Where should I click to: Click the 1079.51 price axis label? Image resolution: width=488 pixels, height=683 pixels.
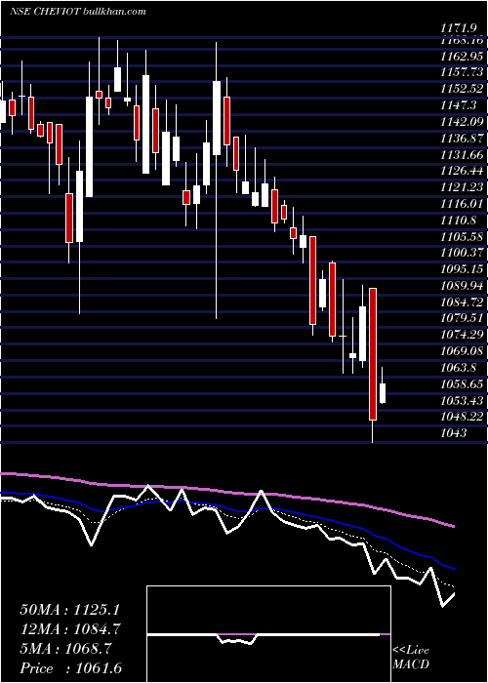point(462,318)
